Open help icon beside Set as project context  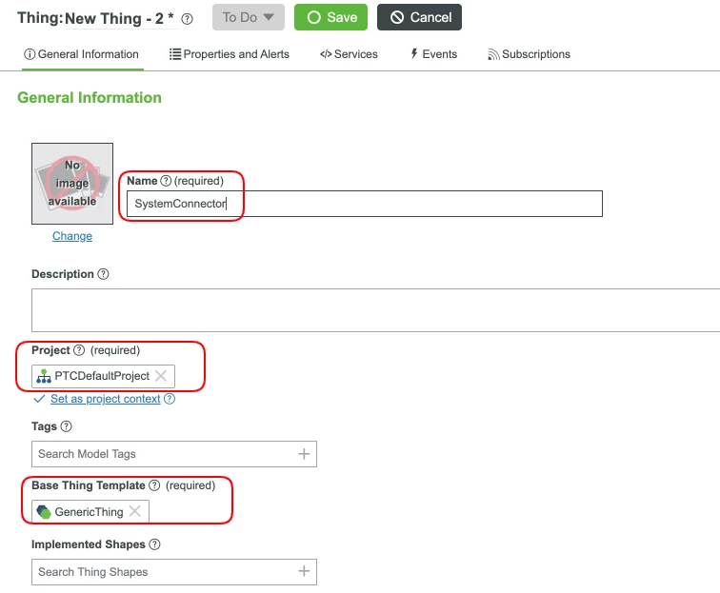pyautogui.click(x=170, y=399)
